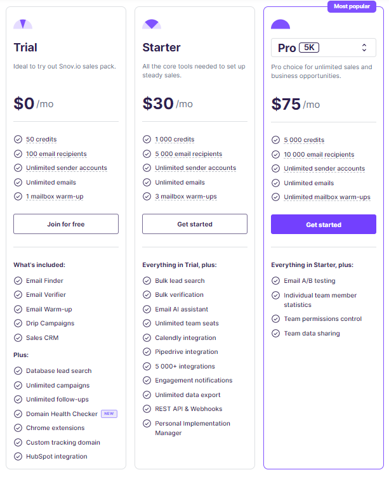Click the checkmark icon beside REST API & Webhooks

[x=147, y=409]
